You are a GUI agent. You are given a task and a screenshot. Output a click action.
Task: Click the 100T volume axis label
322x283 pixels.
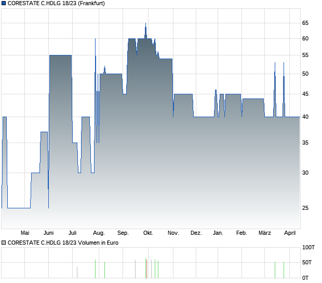click(308, 248)
